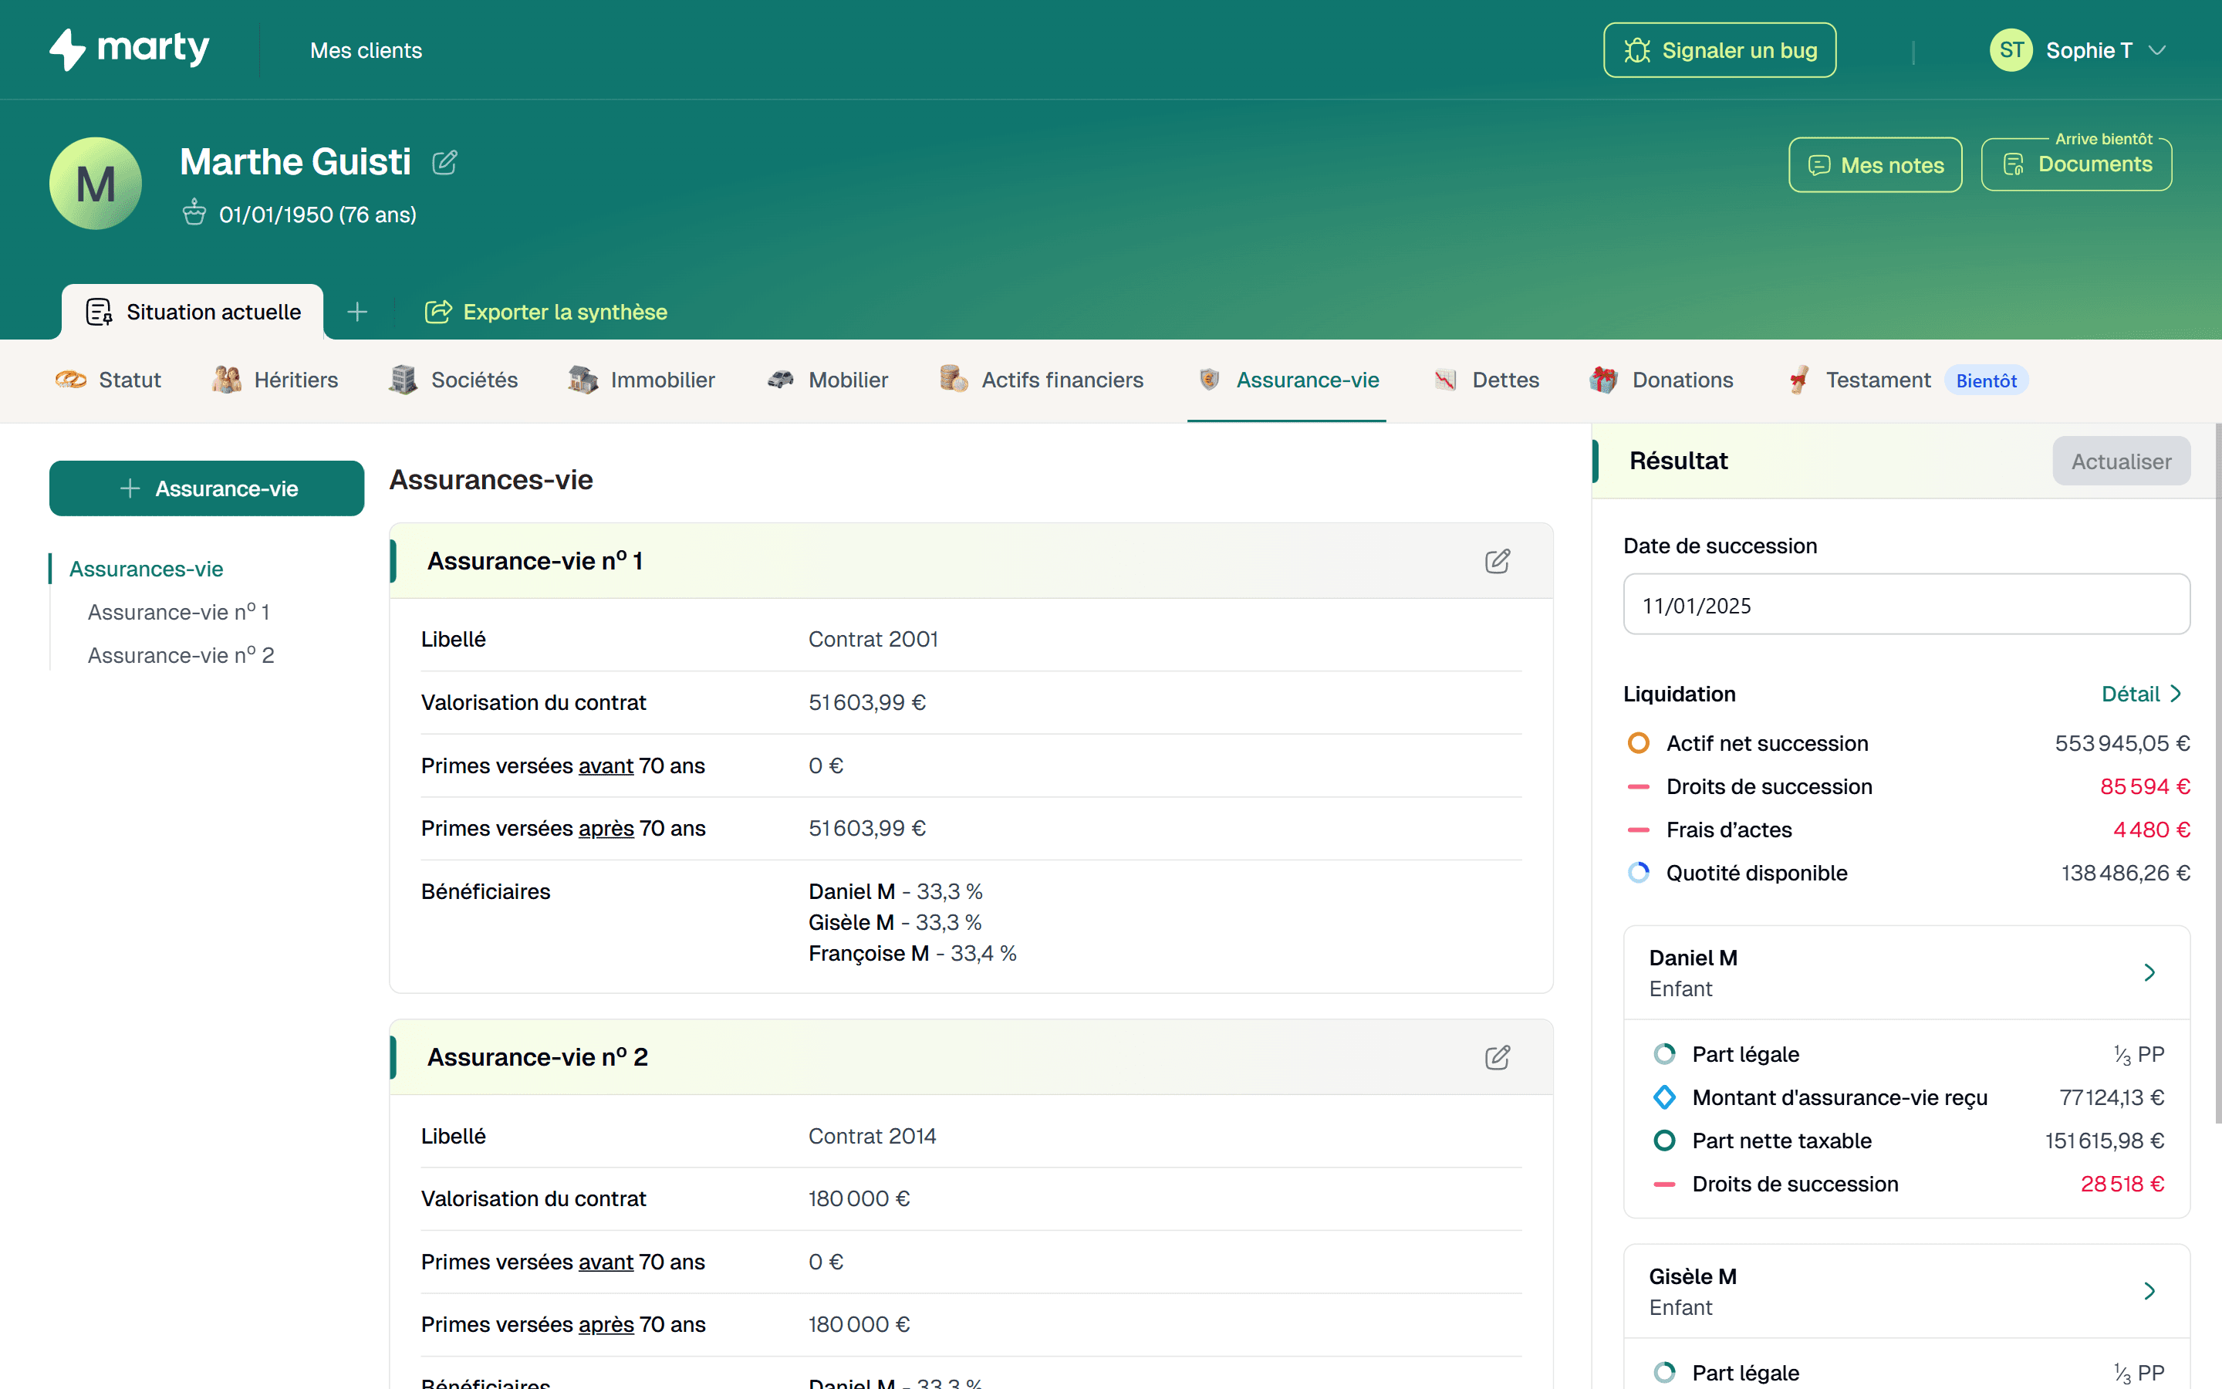Open Sophie T account dropdown
2222x1389 pixels.
pos(2157,50)
